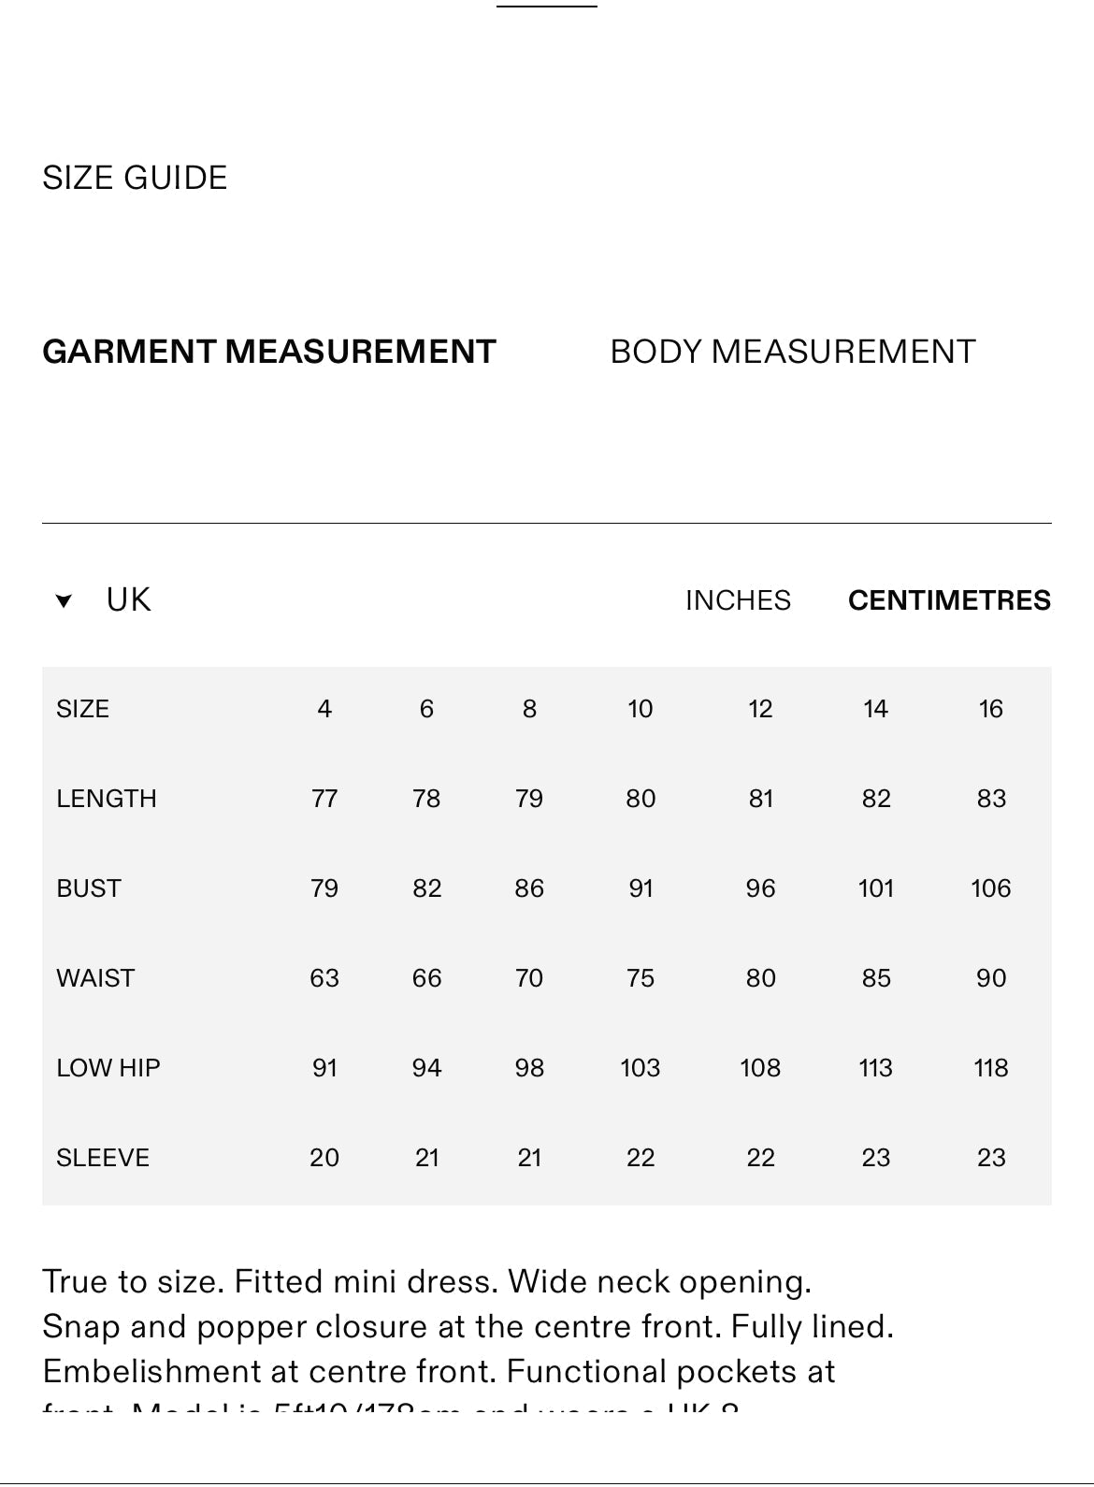Click the Size Guide heading
This screenshot has height=1487, width=1094.
click(x=135, y=178)
